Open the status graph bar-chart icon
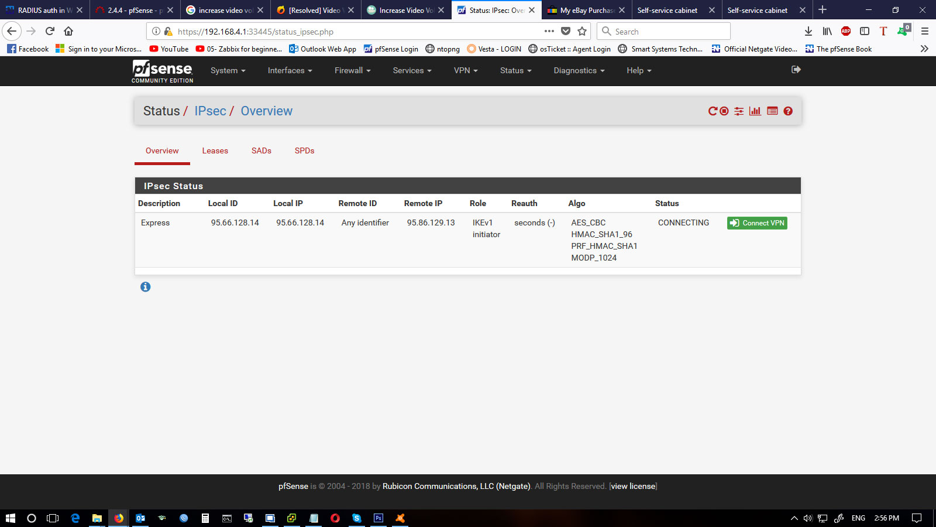This screenshot has width=936, height=527. click(755, 111)
